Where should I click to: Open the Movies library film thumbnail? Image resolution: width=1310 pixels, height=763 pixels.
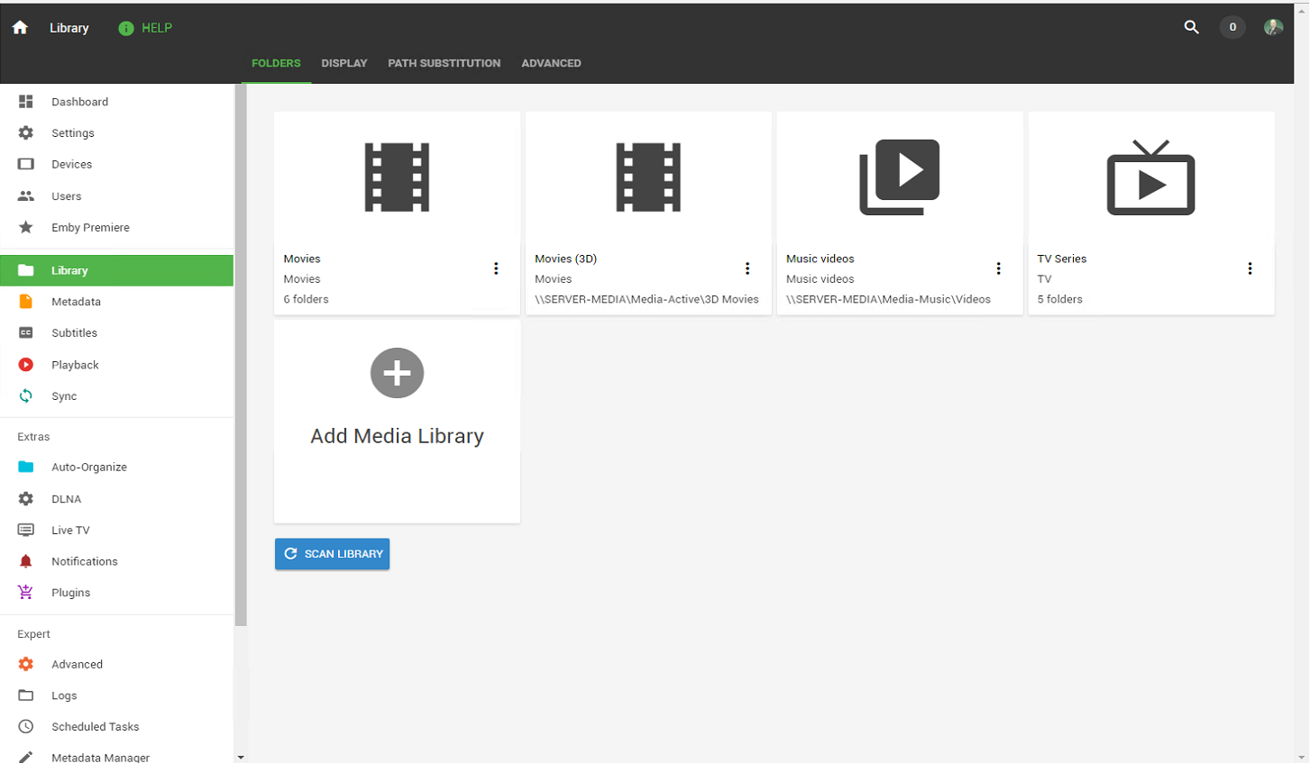click(397, 177)
